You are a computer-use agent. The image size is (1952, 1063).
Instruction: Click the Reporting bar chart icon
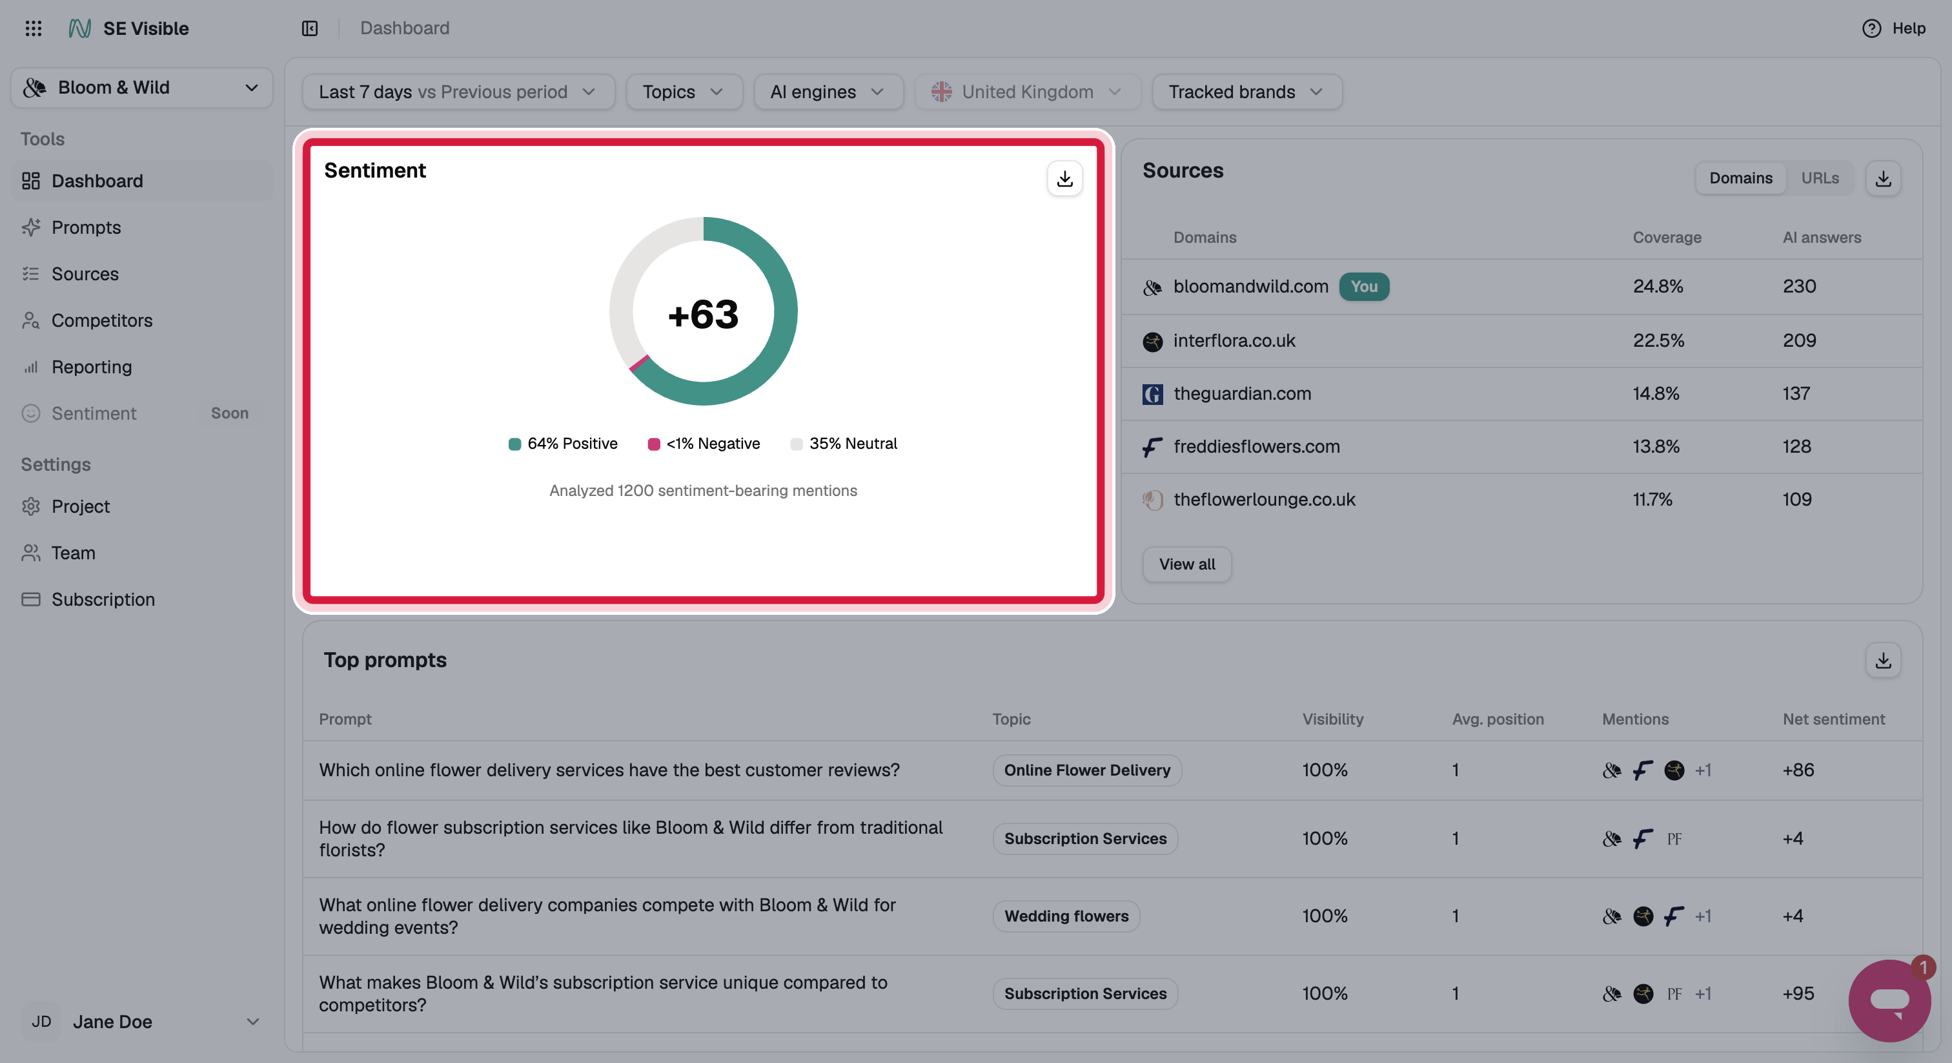click(x=31, y=367)
